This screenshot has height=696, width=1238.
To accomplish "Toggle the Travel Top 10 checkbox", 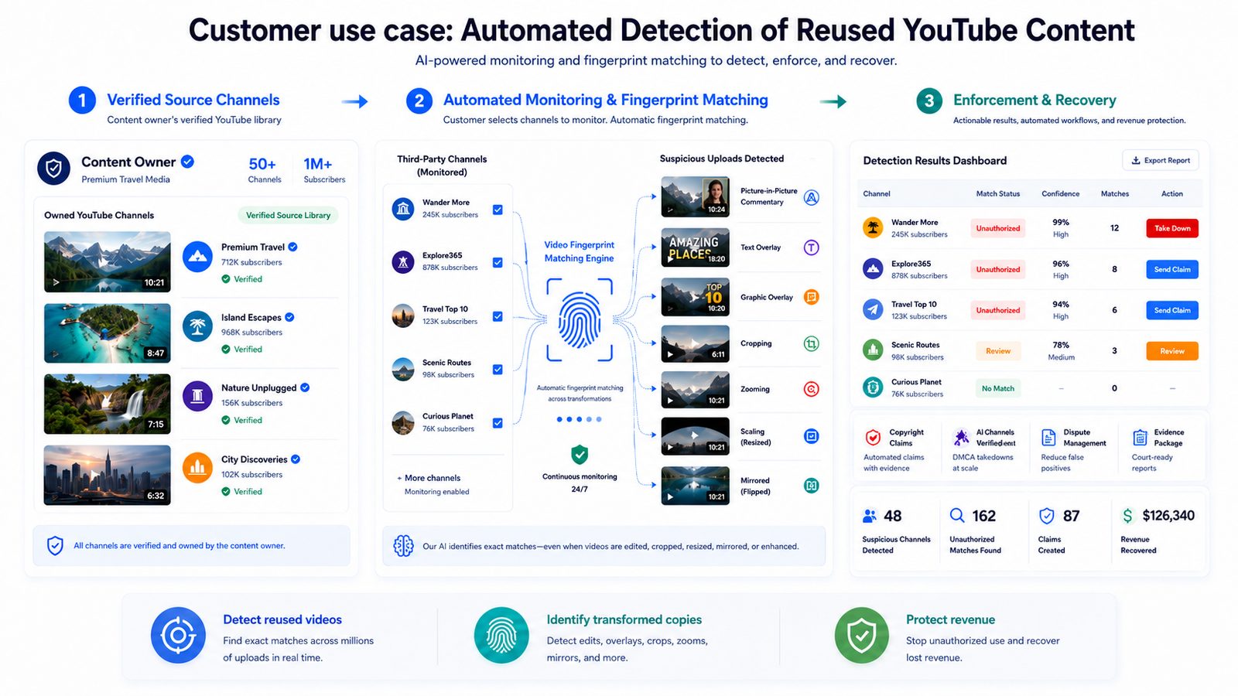I will point(498,316).
